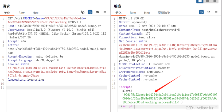The width and height of the screenshot is (222, 112).
Task: Click 'alert(' text in response body
Action: click(127, 91)
